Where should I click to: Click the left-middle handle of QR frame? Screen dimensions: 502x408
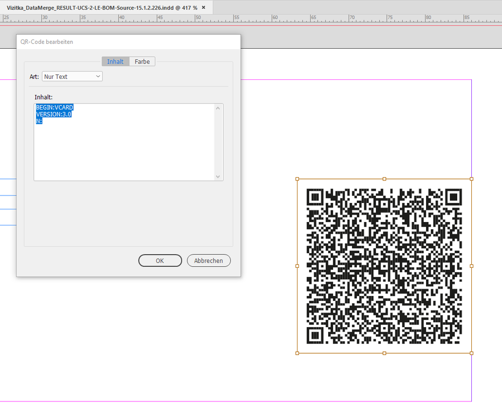click(297, 266)
